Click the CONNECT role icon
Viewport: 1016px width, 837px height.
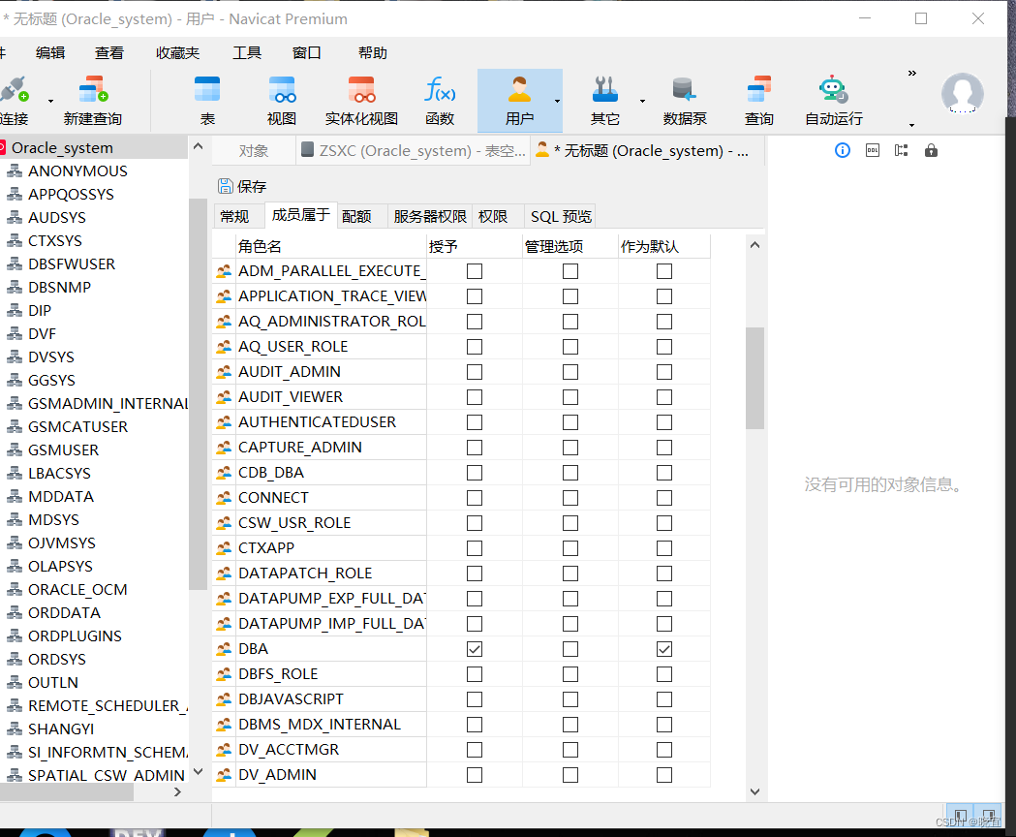224,498
